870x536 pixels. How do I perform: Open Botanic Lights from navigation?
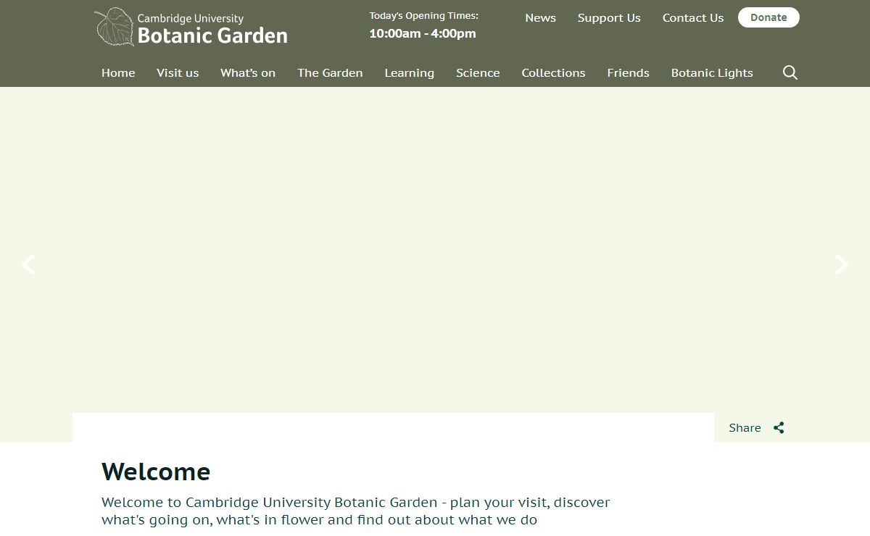point(712,72)
